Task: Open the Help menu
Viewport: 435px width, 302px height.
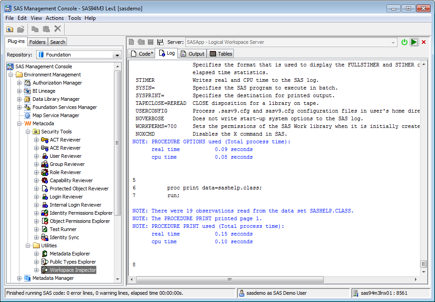Action: point(90,18)
